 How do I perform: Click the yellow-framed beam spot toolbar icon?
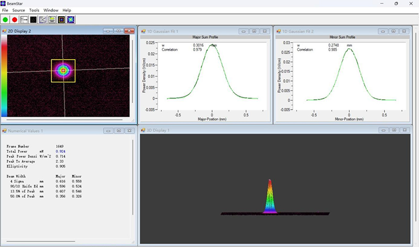pos(61,20)
